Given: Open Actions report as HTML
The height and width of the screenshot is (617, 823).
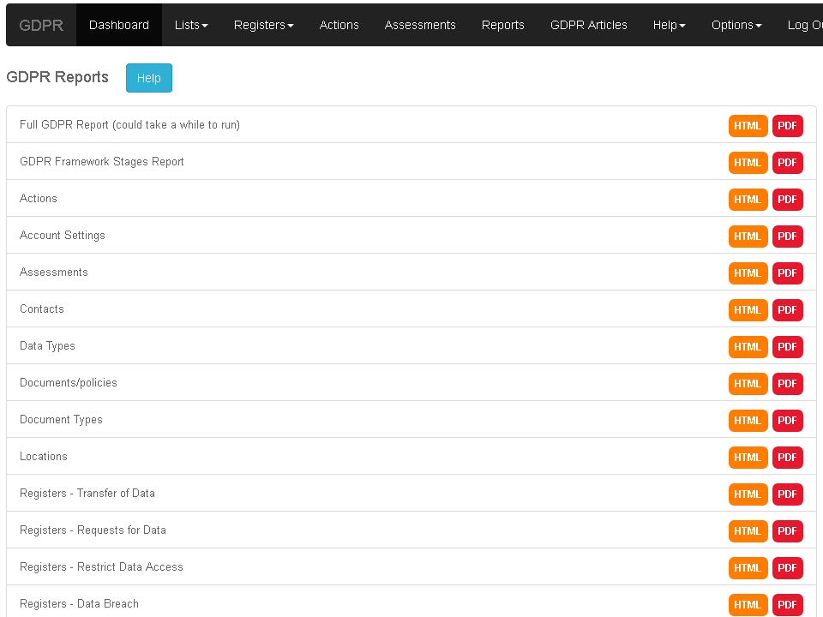Looking at the screenshot, I should [x=748, y=200].
